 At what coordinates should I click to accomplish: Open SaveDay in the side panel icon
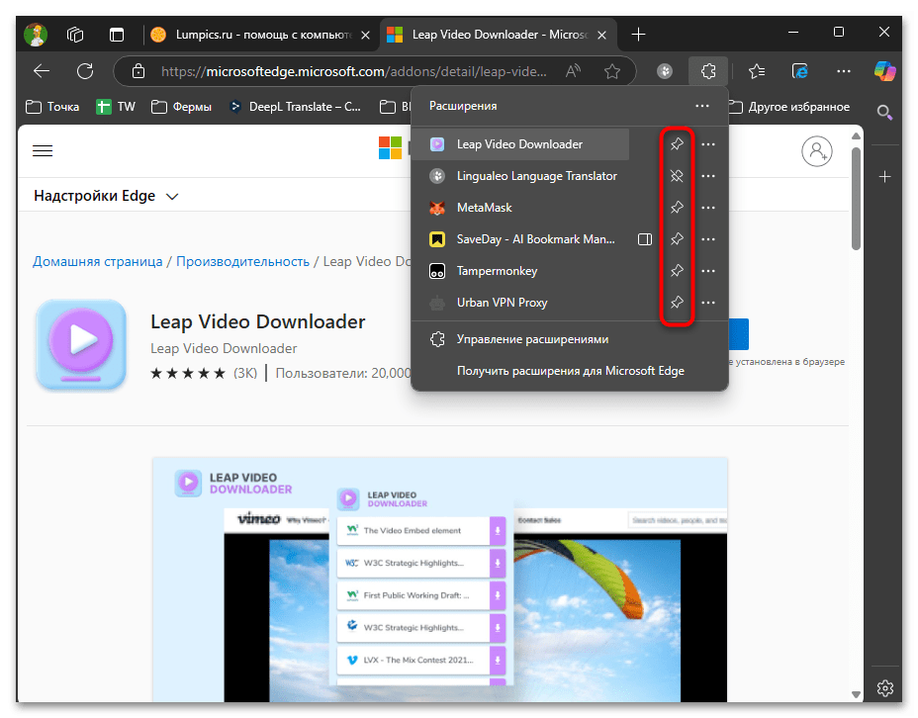pos(645,238)
